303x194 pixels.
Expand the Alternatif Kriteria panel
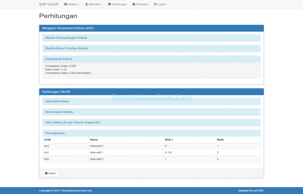point(57,101)
